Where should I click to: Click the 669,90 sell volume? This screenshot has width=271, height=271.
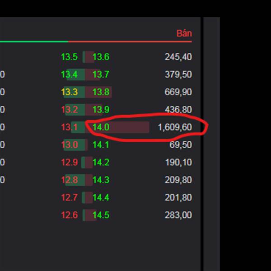point(178,92)
